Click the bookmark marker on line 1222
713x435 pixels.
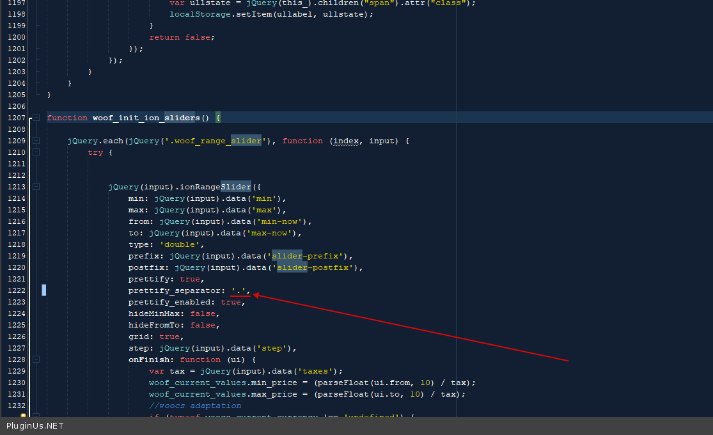click(43, 290)
